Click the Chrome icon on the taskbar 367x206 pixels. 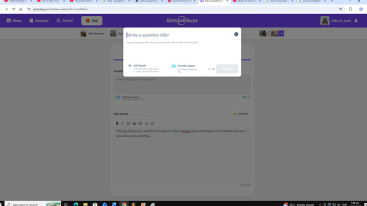tap(124, 204)
